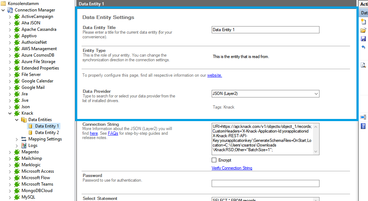Click the Rename icon in Actions pane
The image size is (368, 201).
click(x=363, y=117)
